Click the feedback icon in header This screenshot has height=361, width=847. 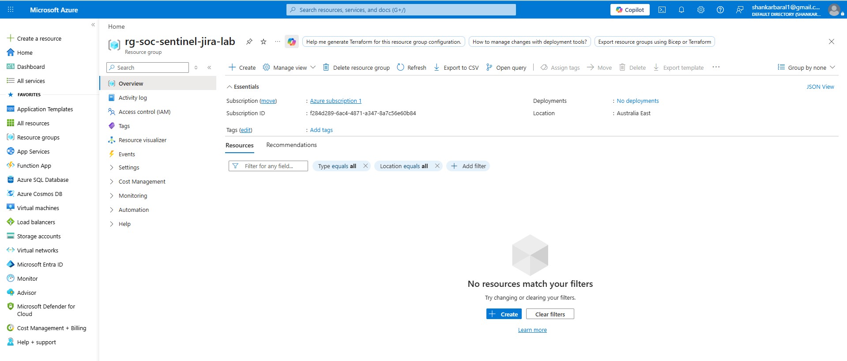[x=740, y=10]
